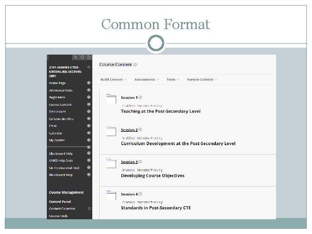This screenshot has height=234, width=312.
Task: Open options chevron next to Session 3
Action: (140, 162)
